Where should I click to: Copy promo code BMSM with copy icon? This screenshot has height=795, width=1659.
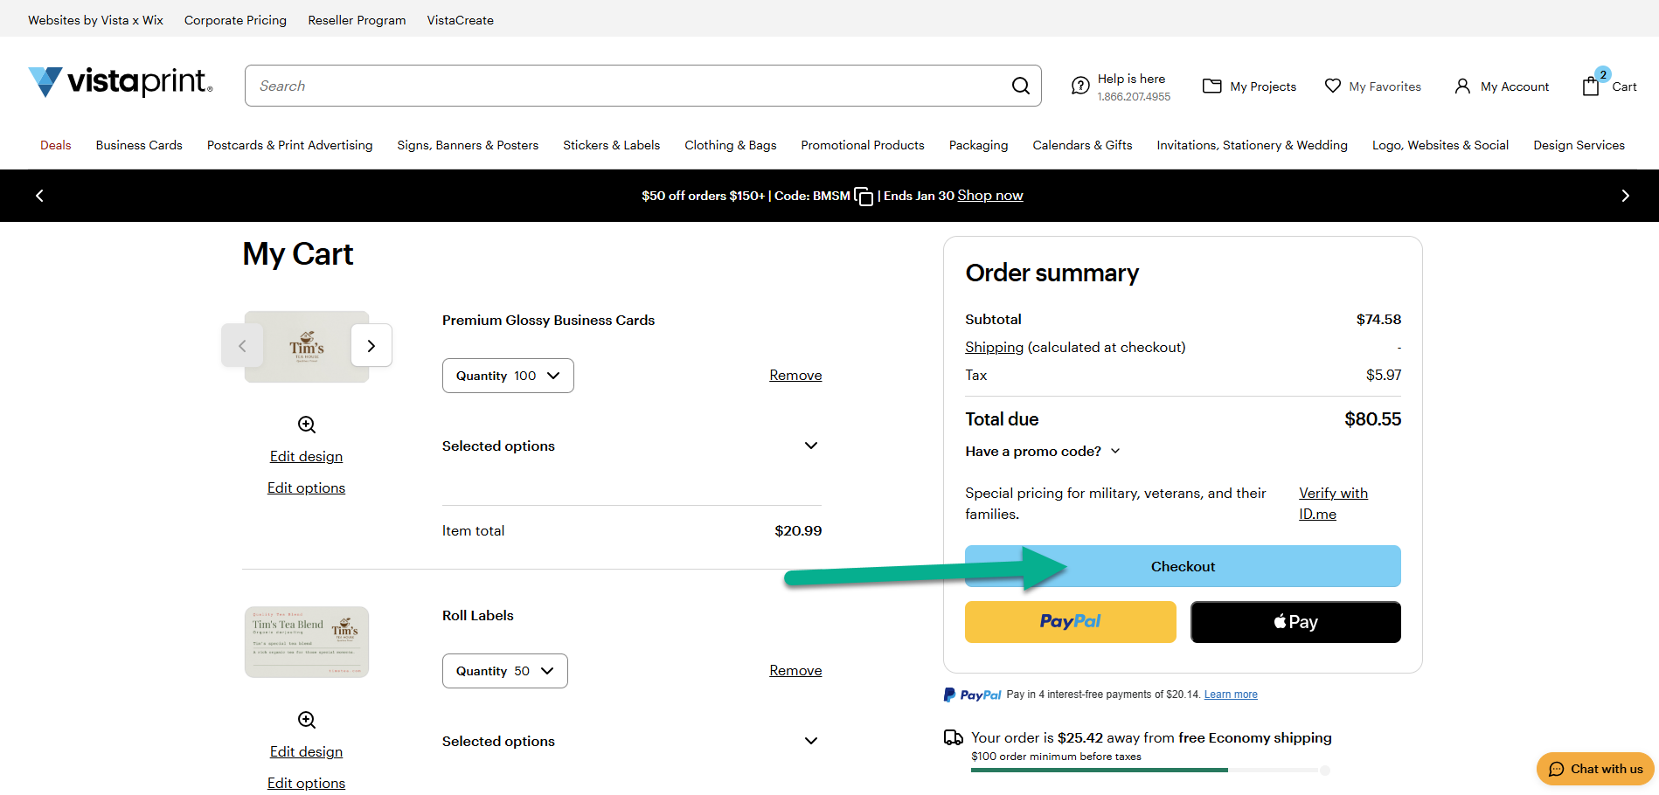click(x=864, y=197)
